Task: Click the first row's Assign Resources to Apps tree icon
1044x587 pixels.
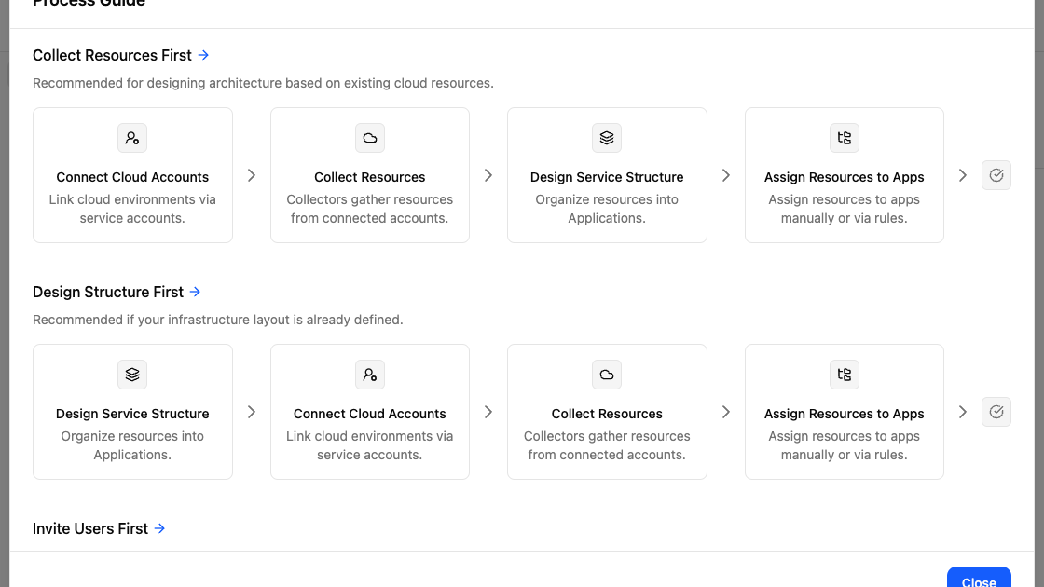Action: click(x=845, y=138)
